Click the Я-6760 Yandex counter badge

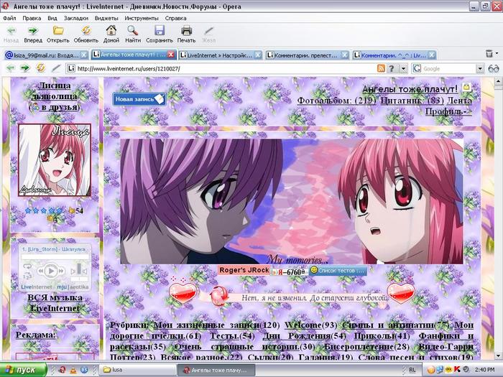click(289, 272)
